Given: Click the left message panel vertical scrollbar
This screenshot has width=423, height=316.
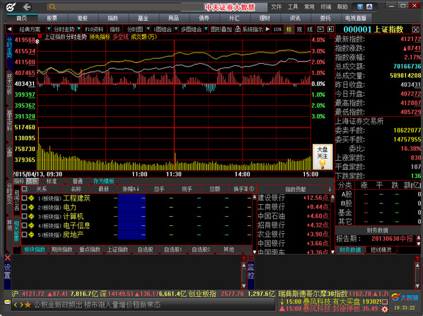Looking at the screenshot, I should tap(243, 275).
